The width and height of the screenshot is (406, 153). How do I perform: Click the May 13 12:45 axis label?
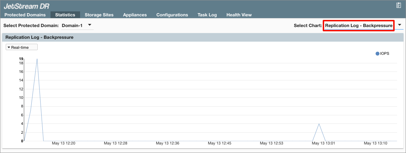(219, 143)
